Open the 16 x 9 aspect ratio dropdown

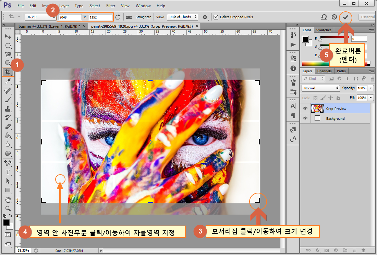click(x=40, y=17)
